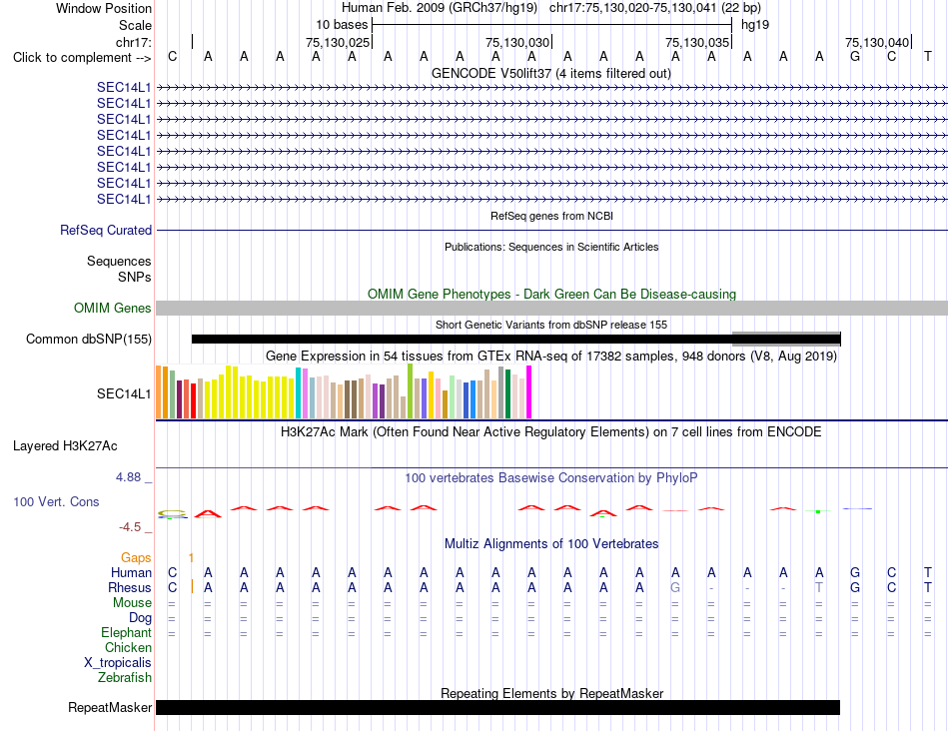Click the gray T mismatch in Rhesus row
The image size is (949, 731).
pos(819,587)
